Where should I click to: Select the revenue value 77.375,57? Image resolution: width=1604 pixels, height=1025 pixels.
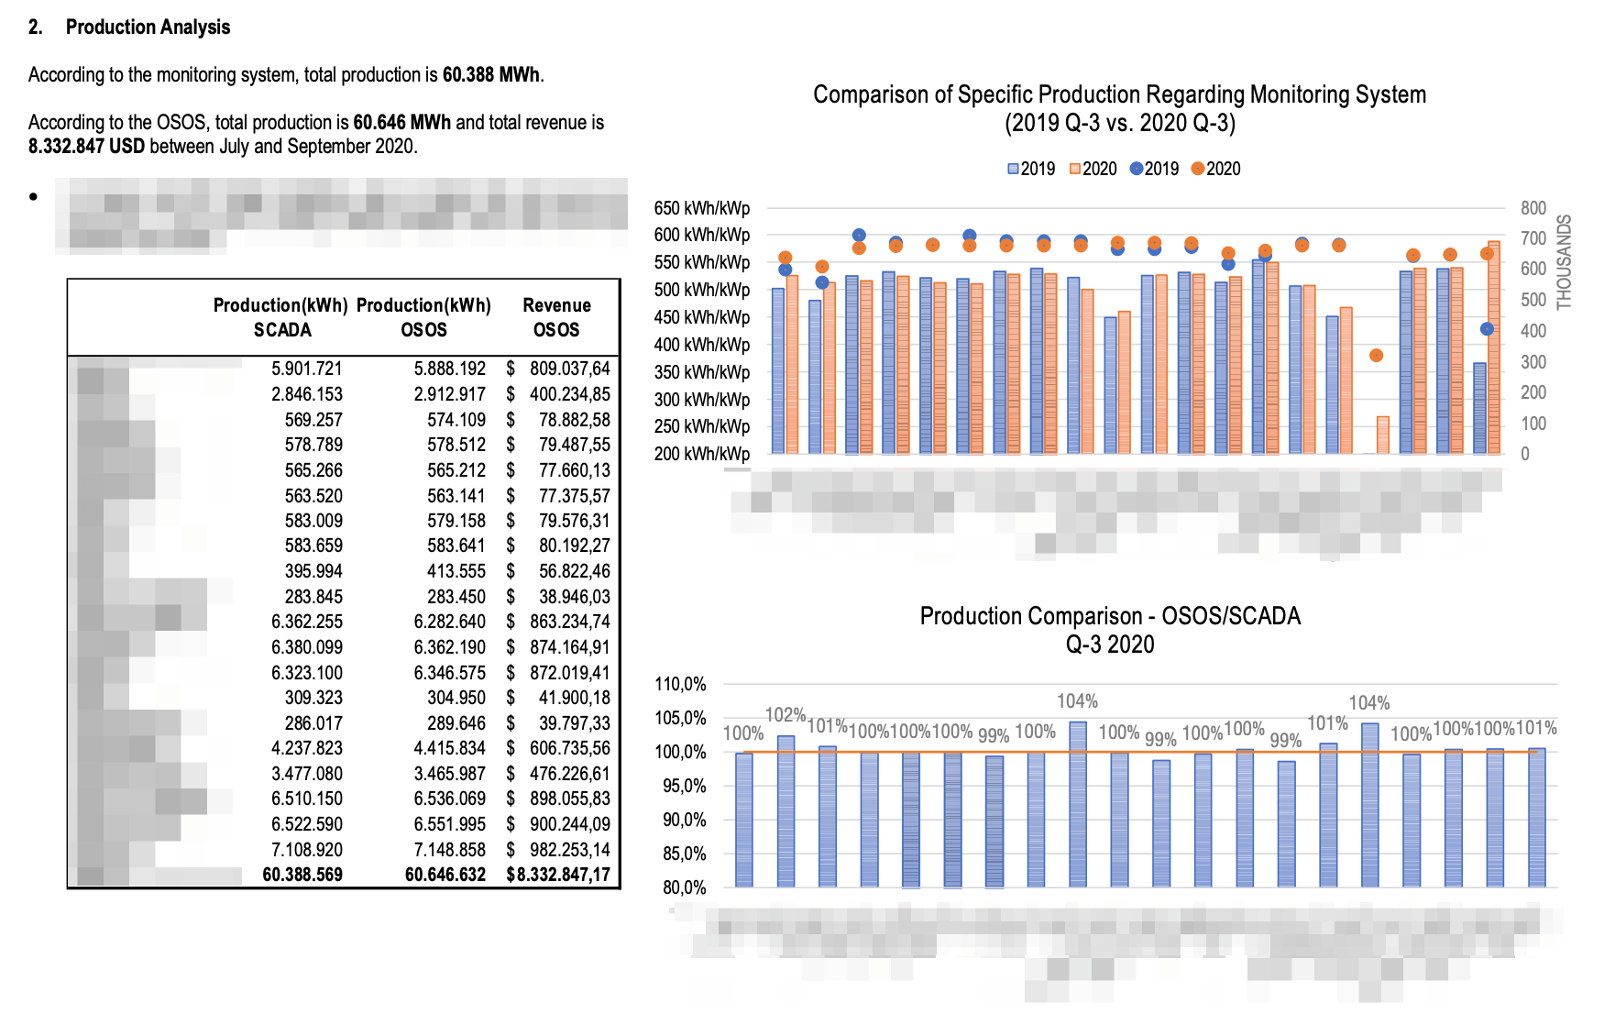(574, 496)
